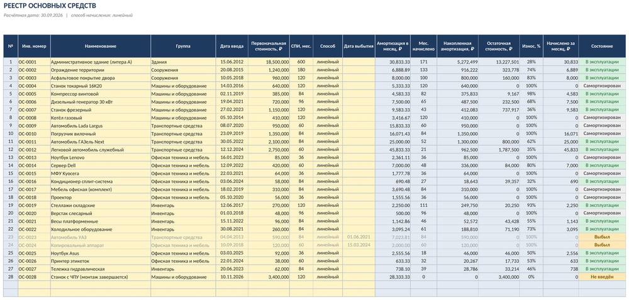
Task: Select the 'СПИ, мес.' header cell
Action: [301, 46]
